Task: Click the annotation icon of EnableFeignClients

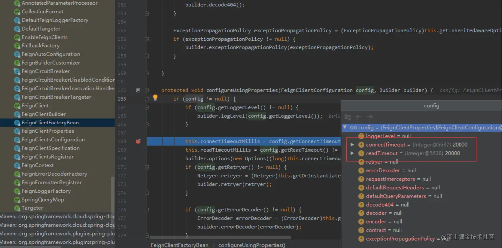Action: click(17, 37)
